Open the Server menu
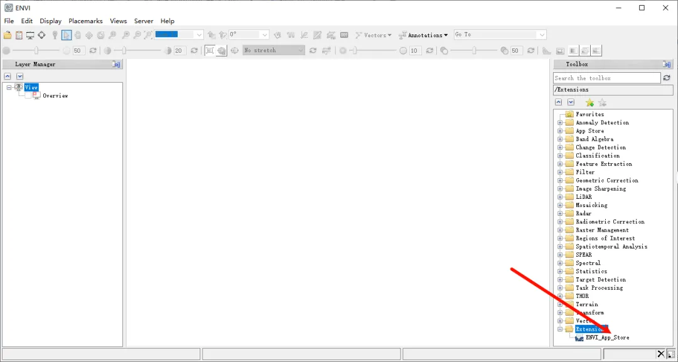The width and height of the screenshot is (678, 362). [144, 21]
